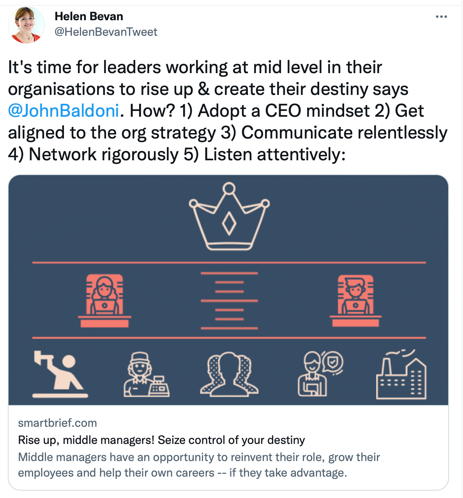Viewport: 463px width, 498px height.
Task: Open the @HelenBevanTweet handle
Action: coord(106,32)
